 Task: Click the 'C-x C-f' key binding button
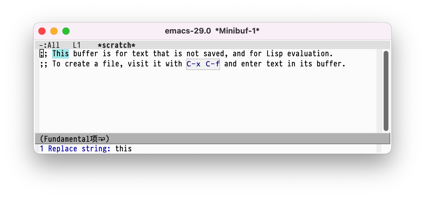point(203,64)
